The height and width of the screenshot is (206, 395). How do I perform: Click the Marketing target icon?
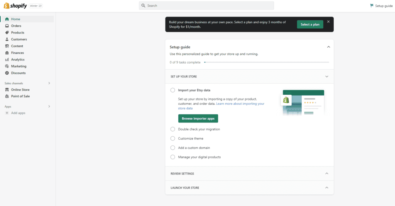(x=7, y=66)
